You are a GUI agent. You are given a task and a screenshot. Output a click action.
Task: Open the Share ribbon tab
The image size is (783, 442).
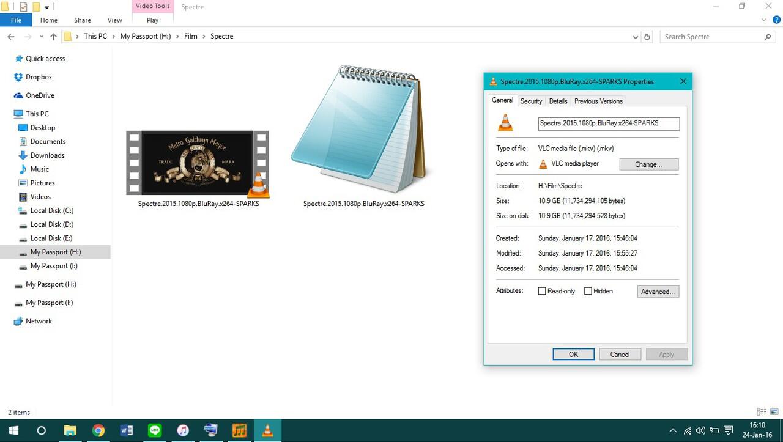tap(83, 20)
